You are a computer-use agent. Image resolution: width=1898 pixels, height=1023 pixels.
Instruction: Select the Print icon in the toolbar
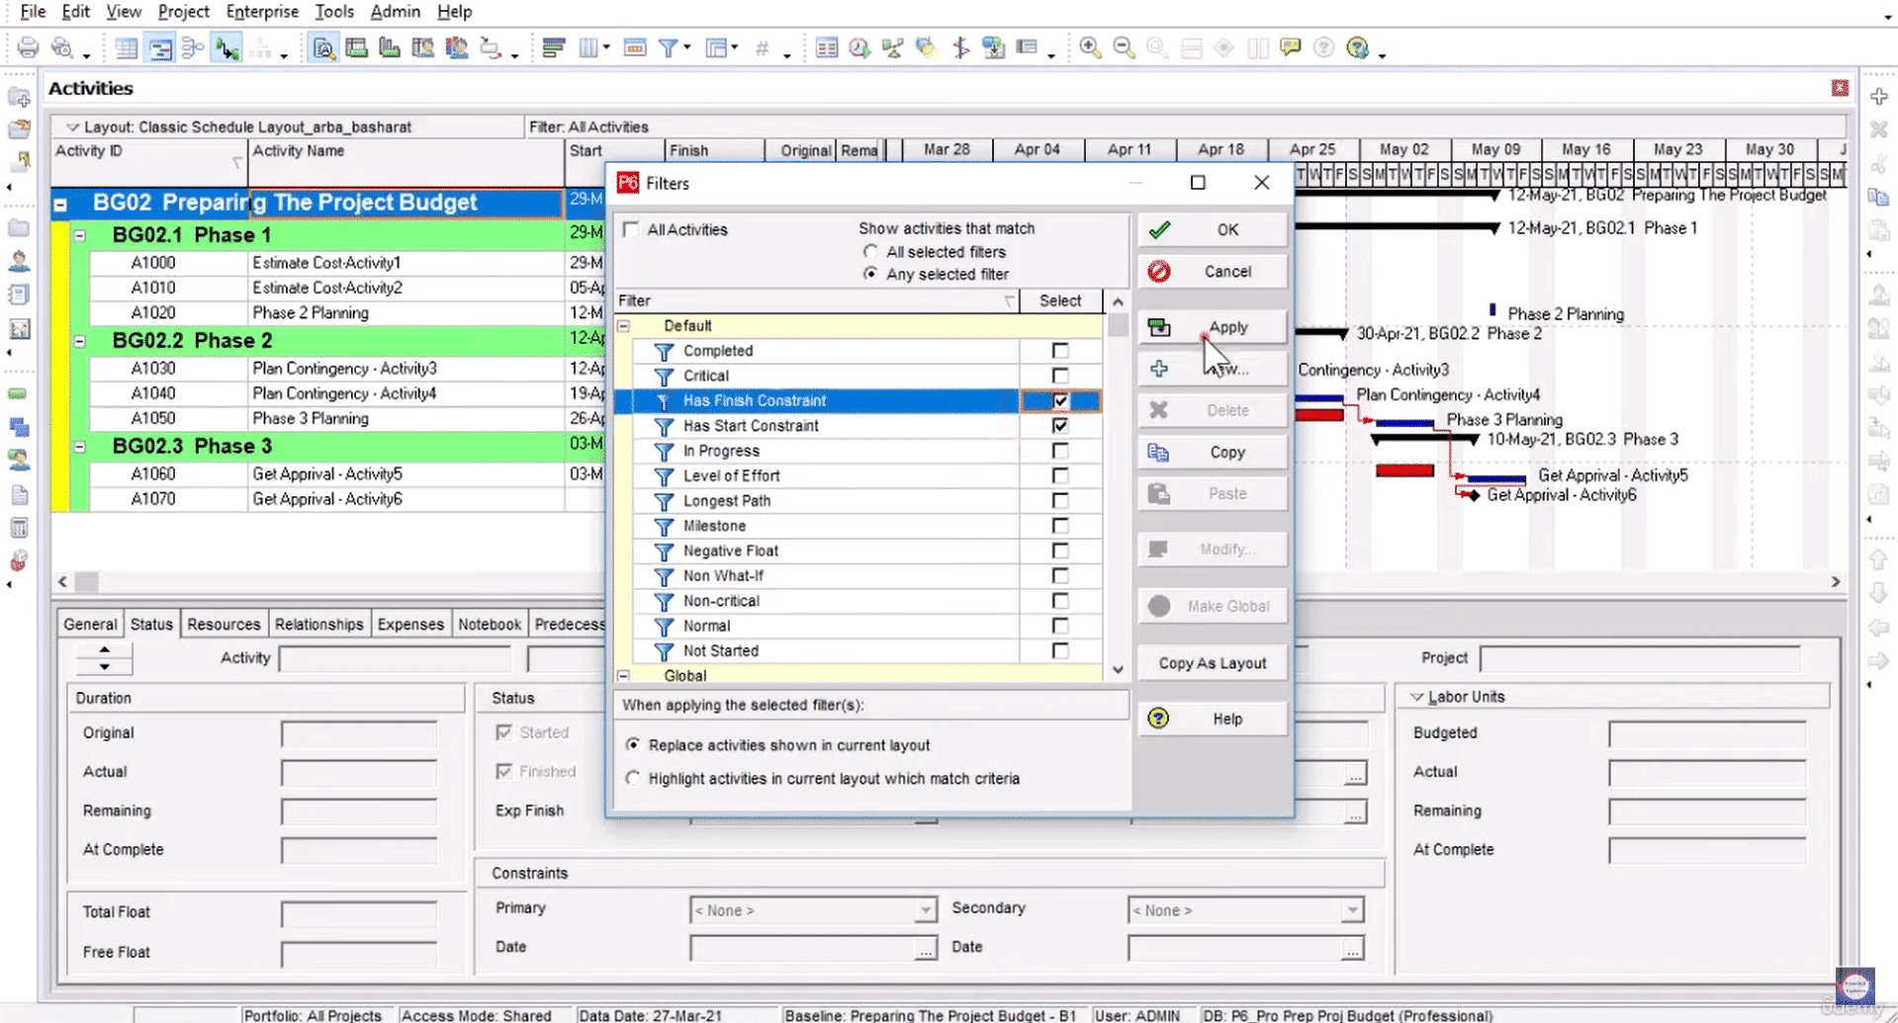(x=28, y=46)
